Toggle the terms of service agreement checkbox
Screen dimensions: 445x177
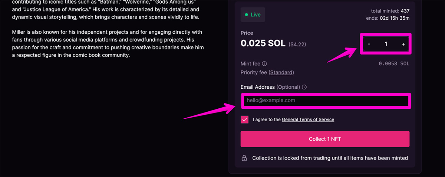point(245,119)
